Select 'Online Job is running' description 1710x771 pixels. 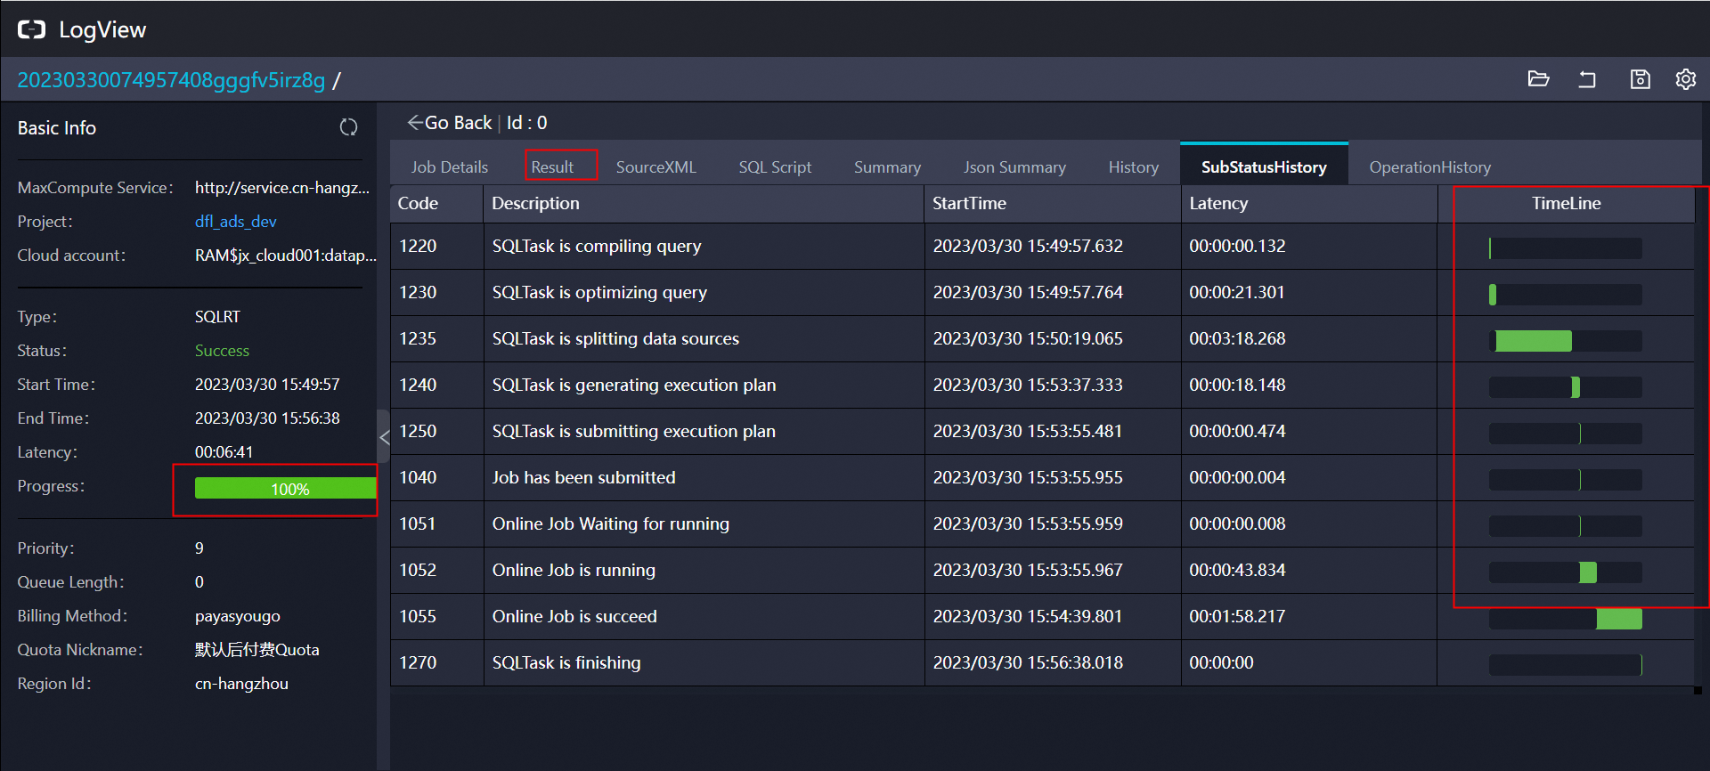pyautogui.click(x=574, y=571)
